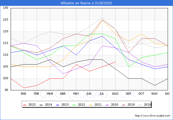Click the 2024 black line low point at NOV
Screen dimensions: 173x120
155,85
